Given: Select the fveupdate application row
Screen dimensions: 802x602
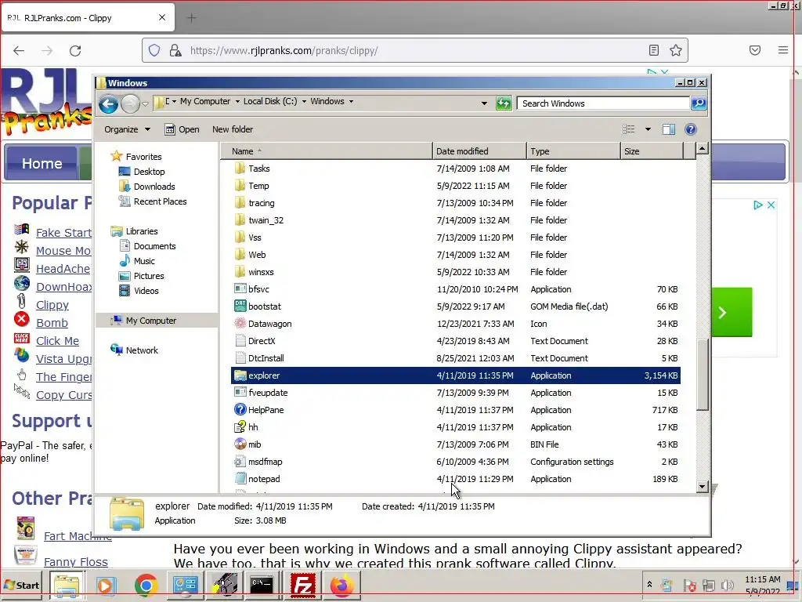Looking at the screenshot, I should coord(456,393).
